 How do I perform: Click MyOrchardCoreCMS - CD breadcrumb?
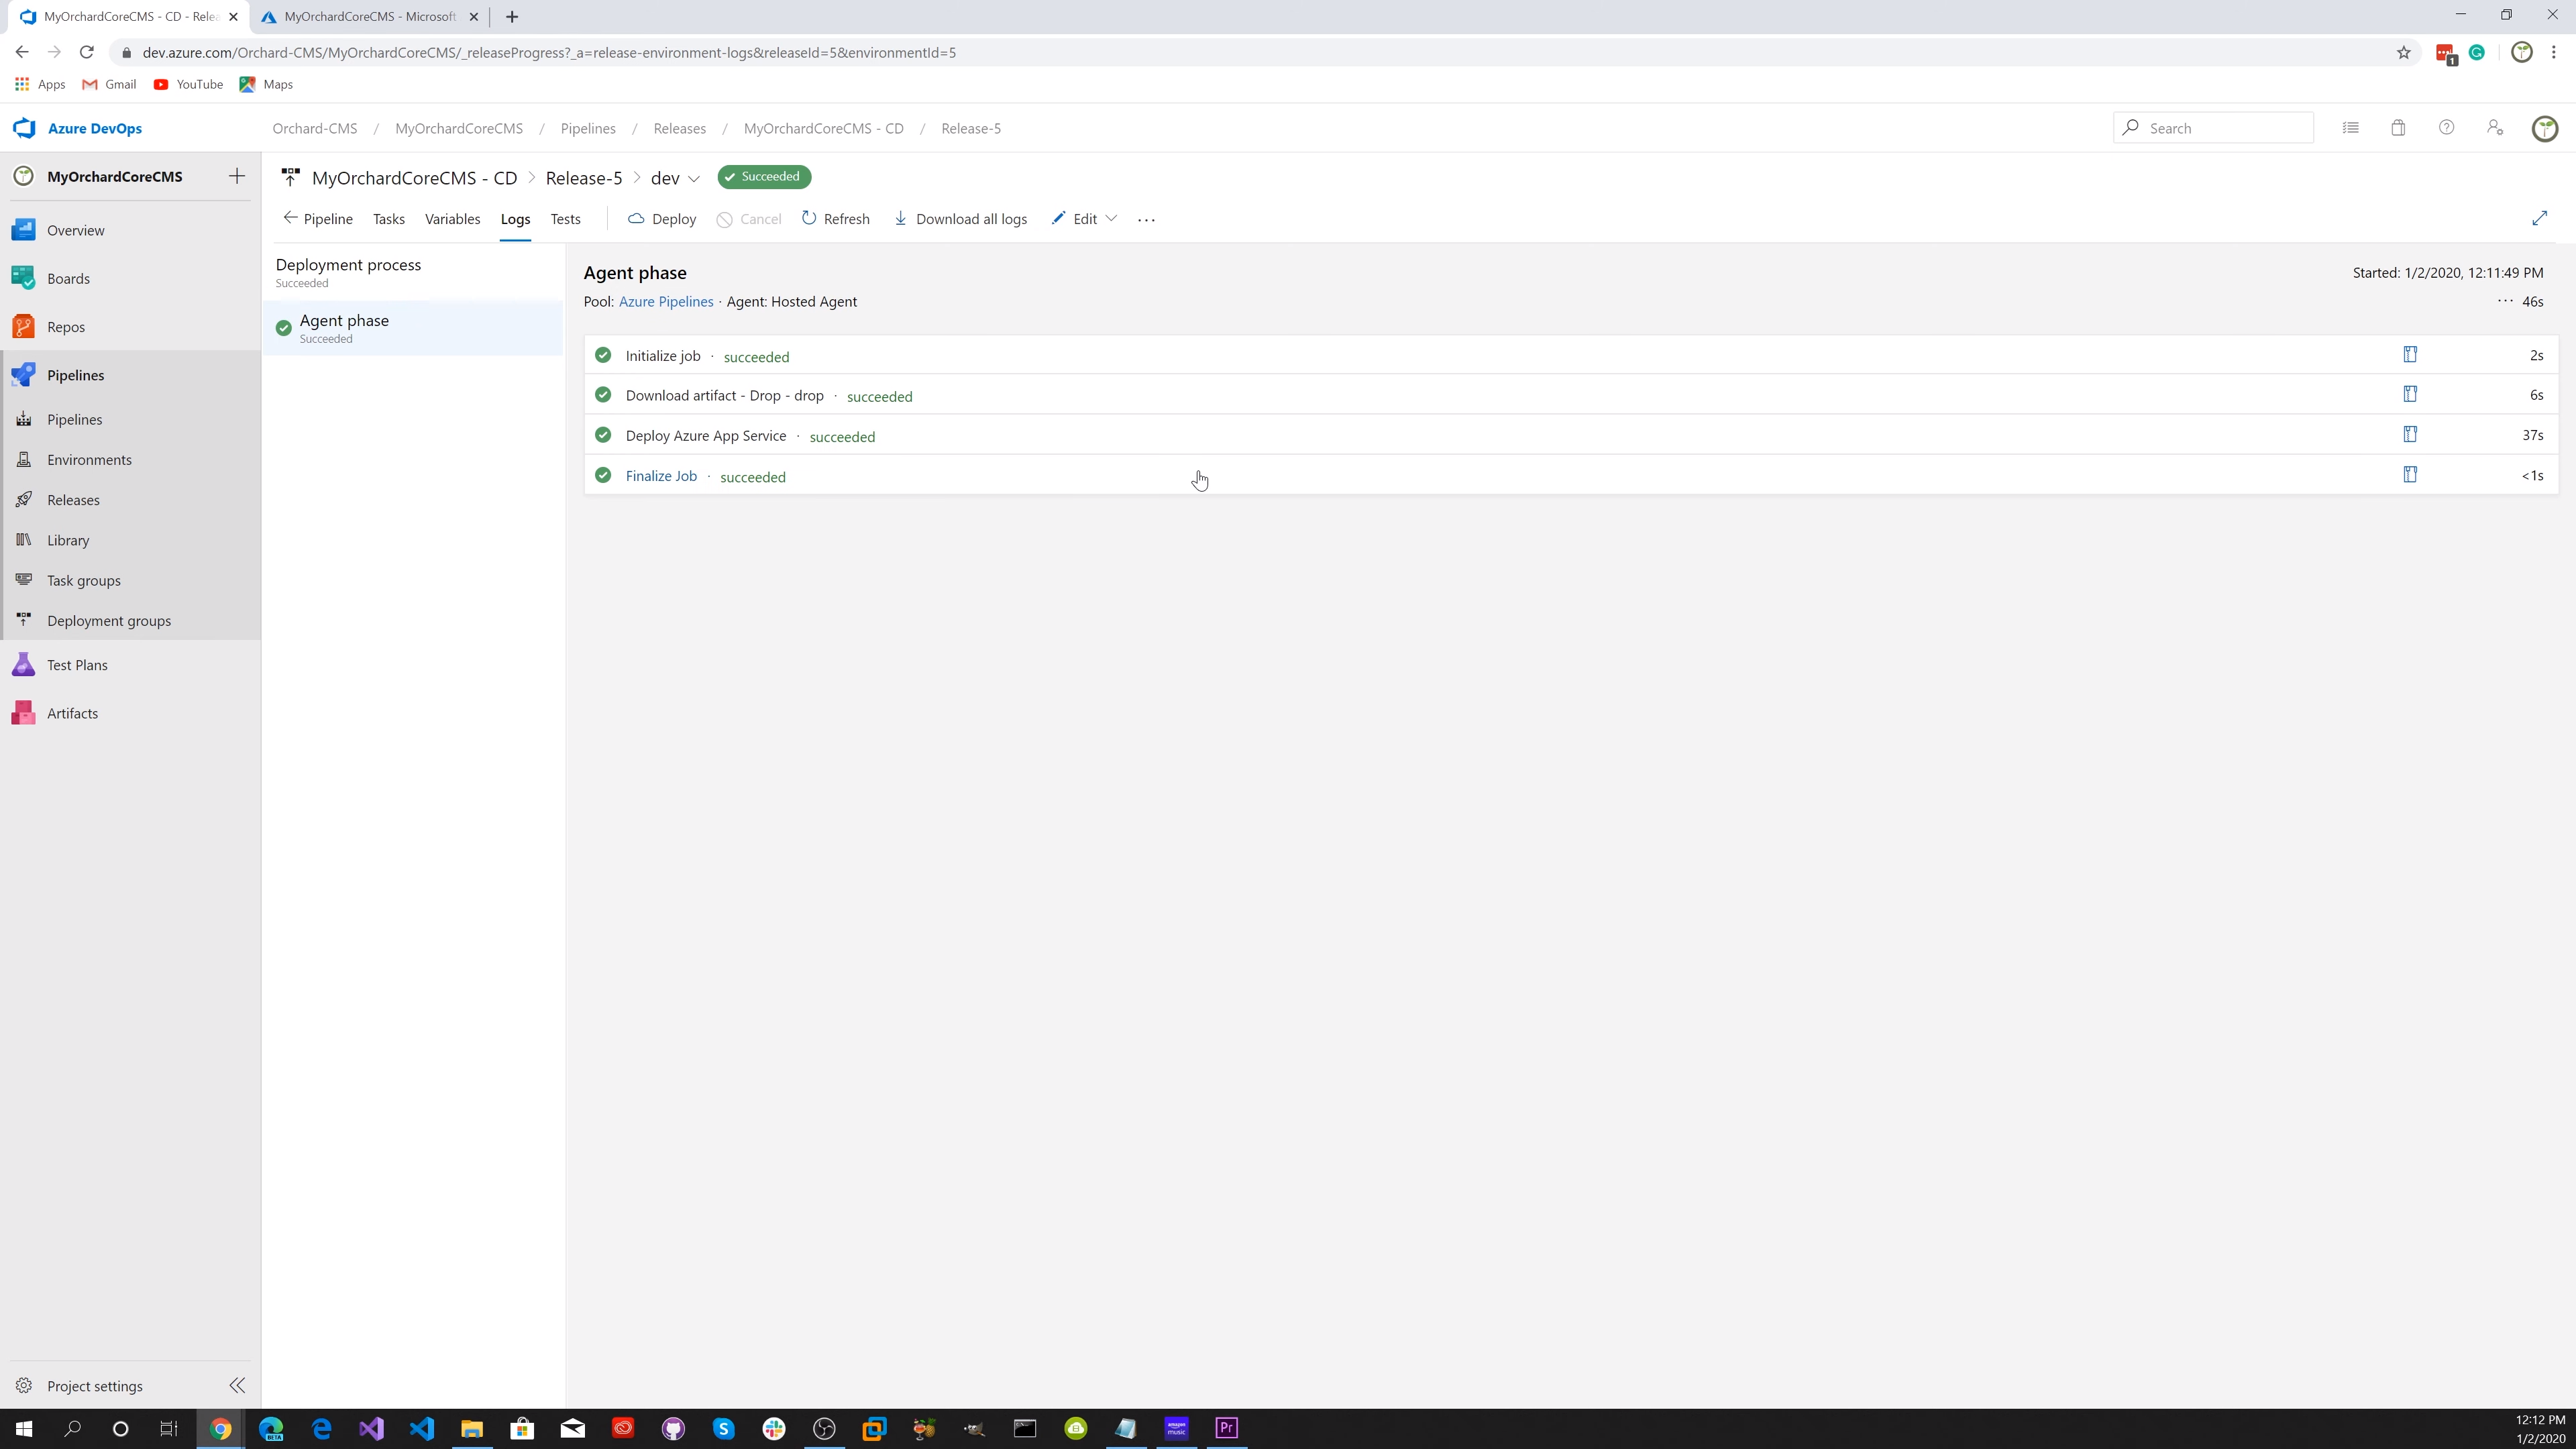823,129
